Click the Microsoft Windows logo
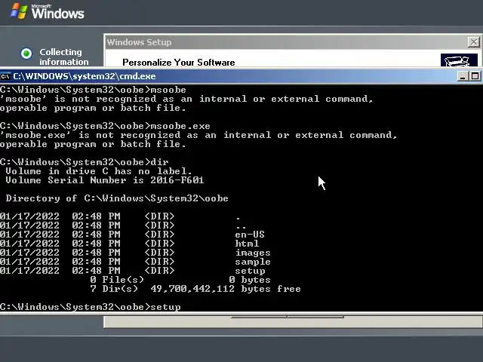 (47, 11)
